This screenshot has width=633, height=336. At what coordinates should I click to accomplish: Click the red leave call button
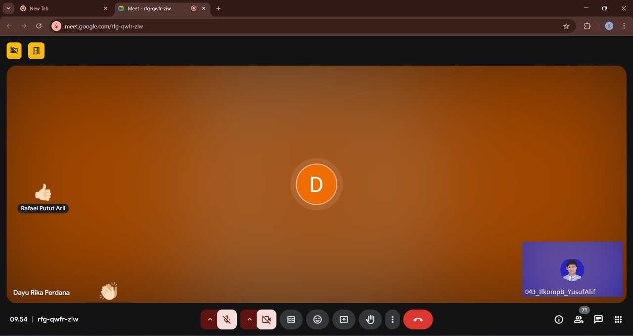coord(418,320)
